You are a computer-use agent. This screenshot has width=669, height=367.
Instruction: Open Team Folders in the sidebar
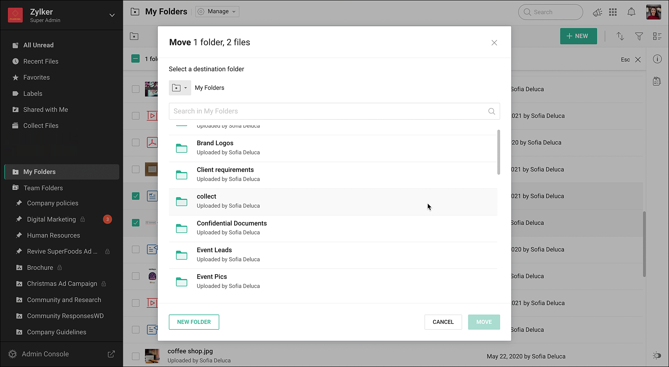pos(43,188)
